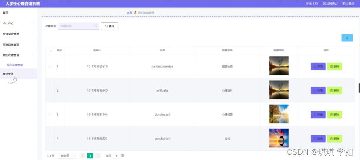Image resolution: width=360 pixels, height=160 pixels.
Task: Click the 共 4 条 total count text
Action: click(x=50, y=156)
